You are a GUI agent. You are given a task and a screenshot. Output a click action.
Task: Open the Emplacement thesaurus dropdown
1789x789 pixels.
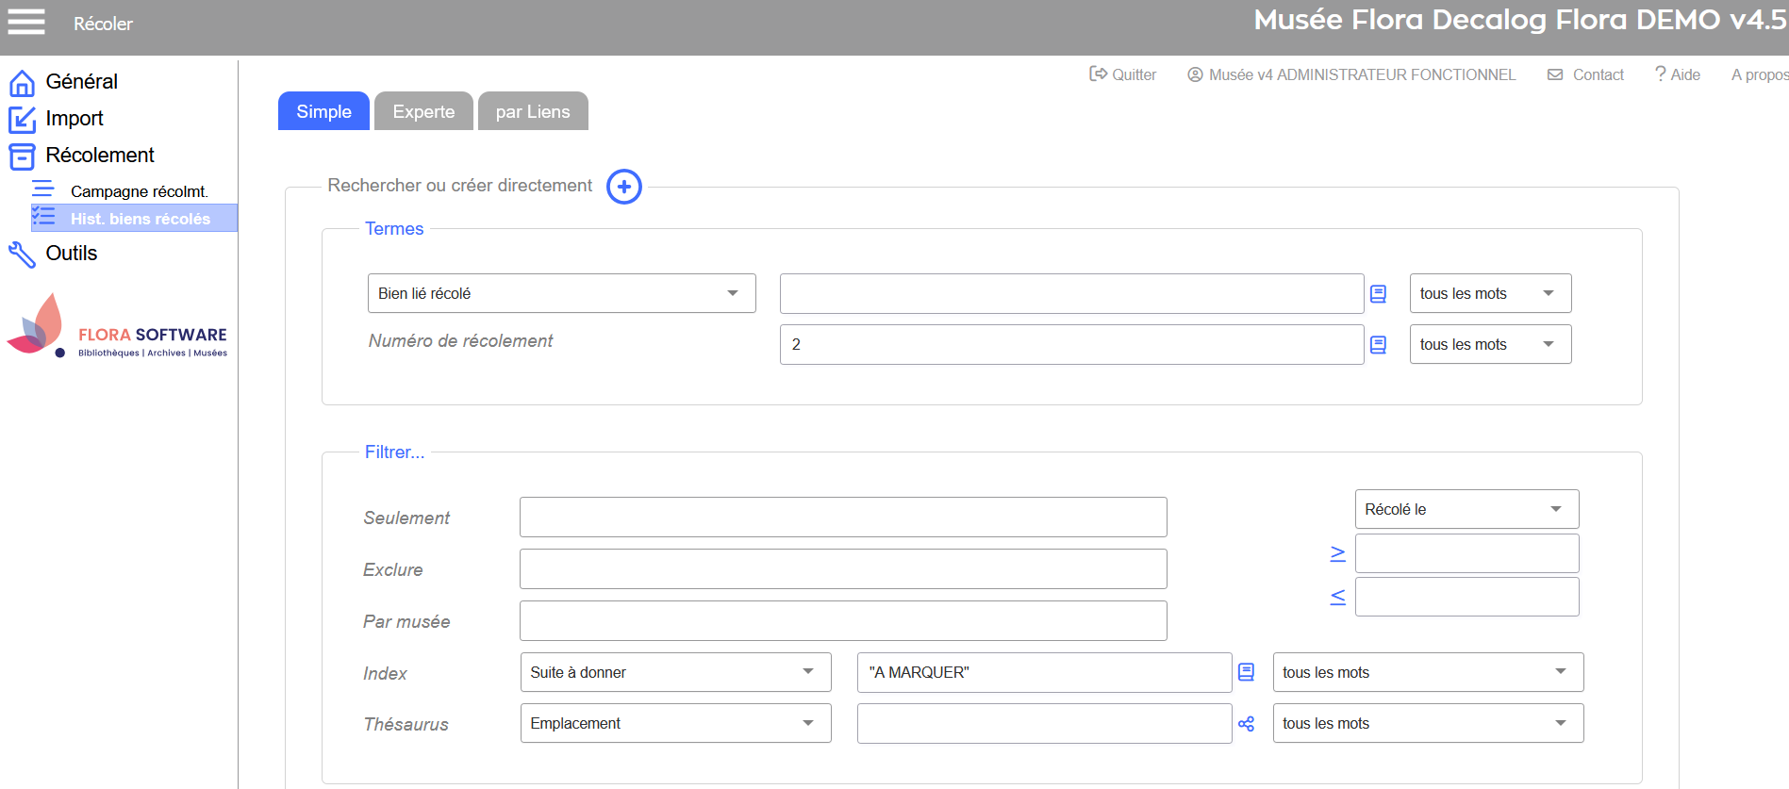(x=674, y=723)
